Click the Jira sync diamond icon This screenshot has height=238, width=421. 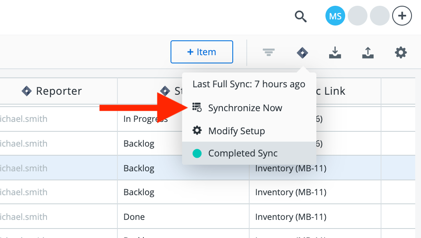click(x=302, y=52)
